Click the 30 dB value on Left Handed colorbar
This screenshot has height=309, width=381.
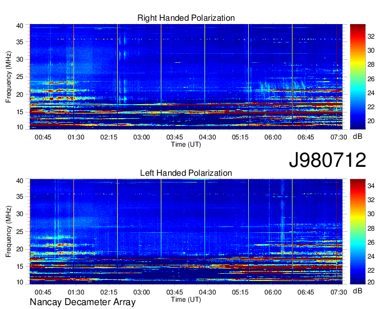pyautogui.click(x=371, y=214)
